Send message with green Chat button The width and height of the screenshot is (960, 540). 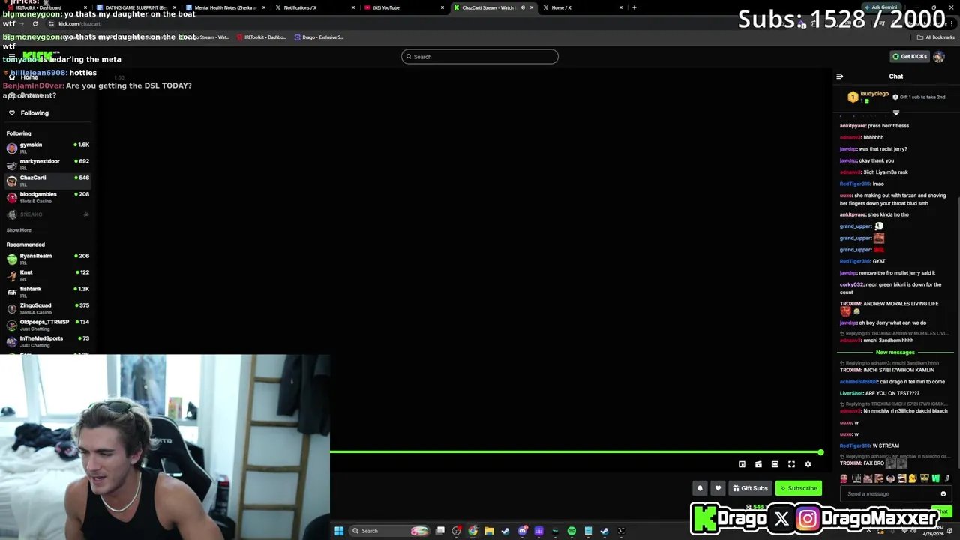click(941, 511)
